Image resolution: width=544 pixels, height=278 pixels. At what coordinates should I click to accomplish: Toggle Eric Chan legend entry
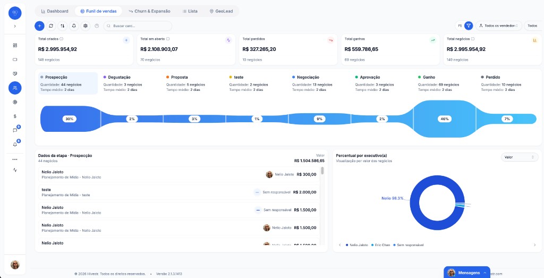[380, 245]
